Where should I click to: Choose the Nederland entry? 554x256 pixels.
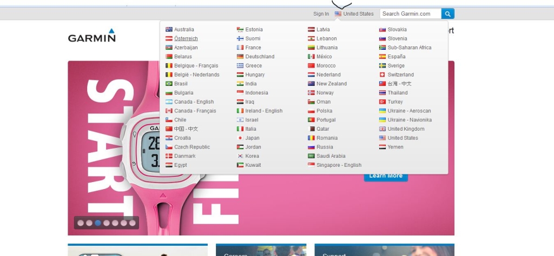coord(328,75)
